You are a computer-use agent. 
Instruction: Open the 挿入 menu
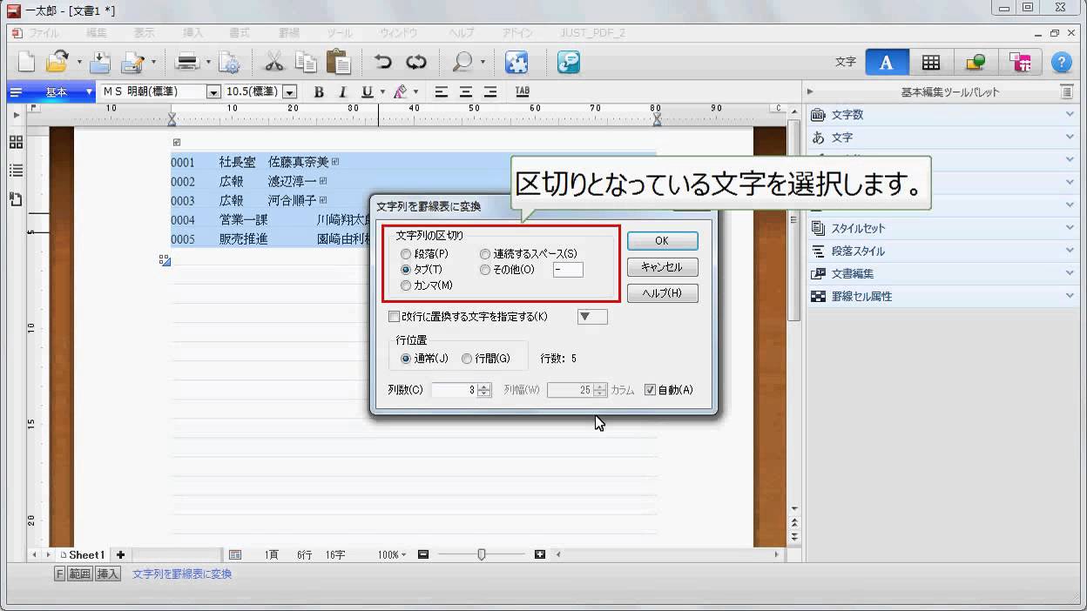(192, 33)
